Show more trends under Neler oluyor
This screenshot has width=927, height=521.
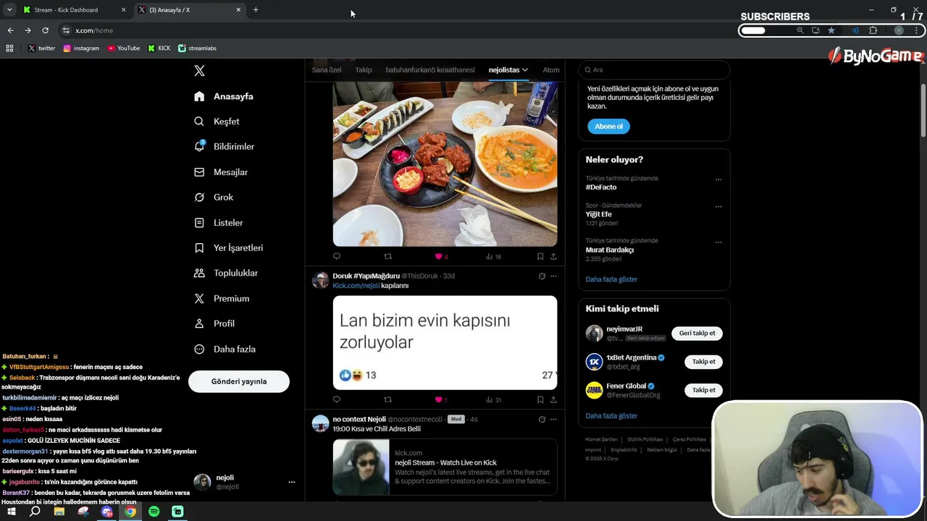point(611,279)
